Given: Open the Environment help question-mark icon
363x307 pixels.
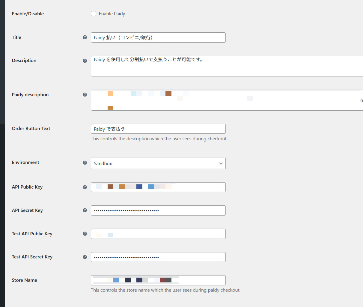Looking at the screenshot, I should (85, 162).
